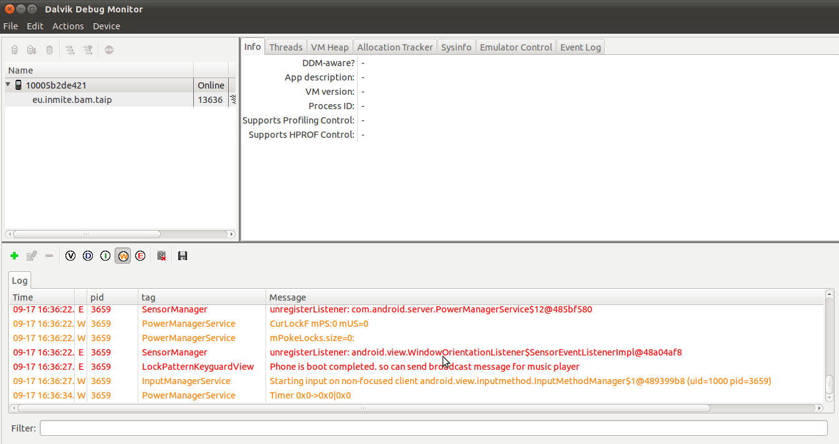
Task: Click in the Filter text field
Action: point(434,428)
